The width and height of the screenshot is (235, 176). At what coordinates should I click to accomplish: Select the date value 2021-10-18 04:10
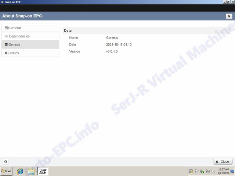coord(119,44)
